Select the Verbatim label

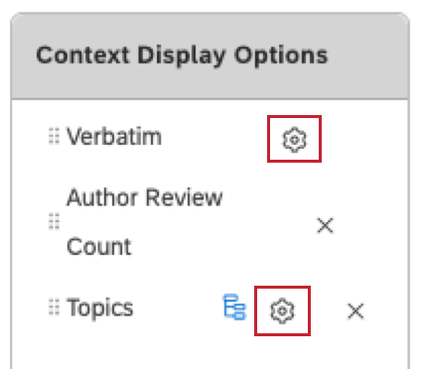(x=114, y=136)
